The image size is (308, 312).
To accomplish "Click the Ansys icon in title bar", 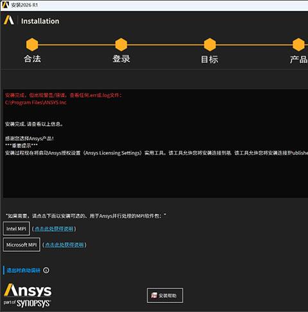I will point(6,4).
